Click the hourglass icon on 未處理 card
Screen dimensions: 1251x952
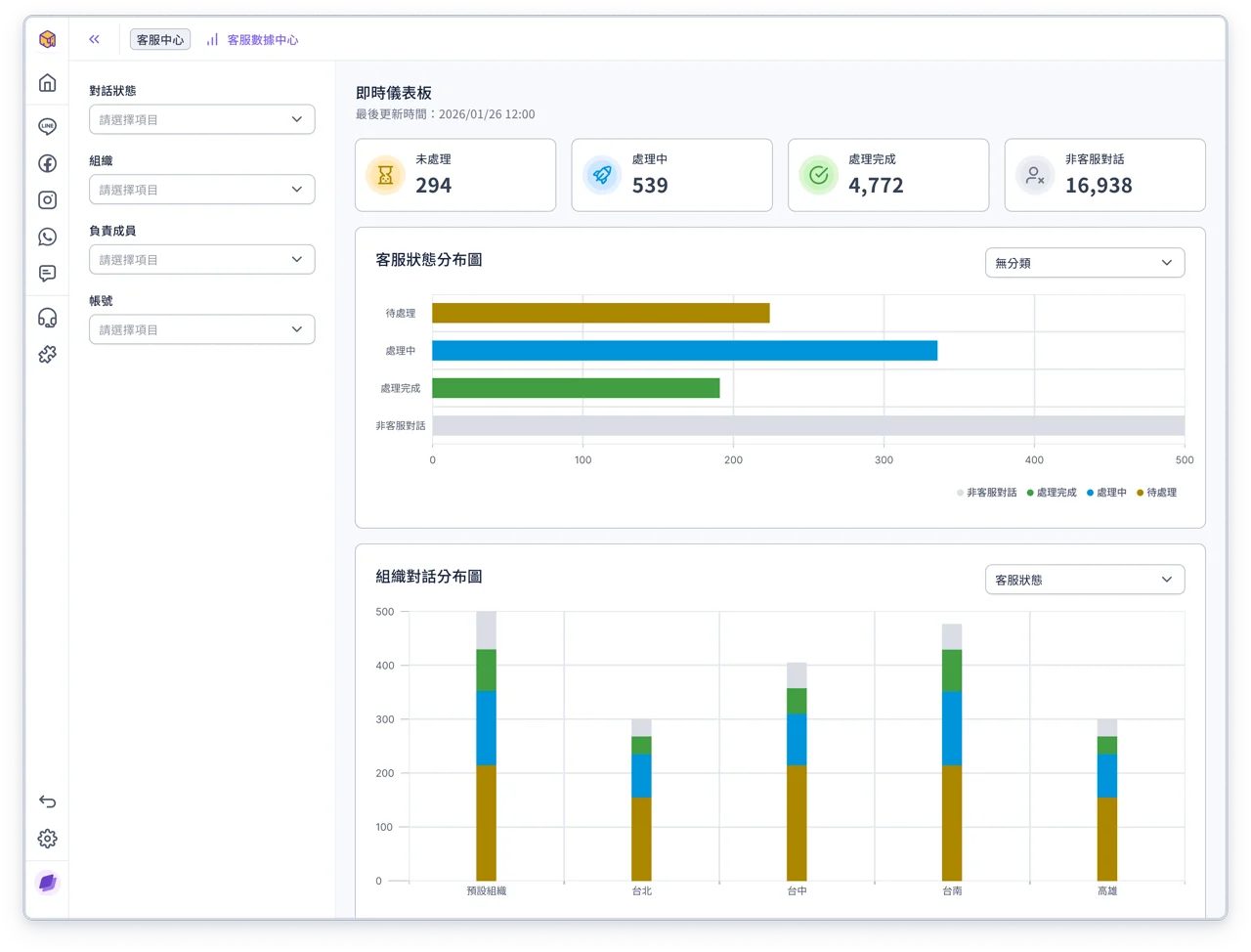[385, 175]
